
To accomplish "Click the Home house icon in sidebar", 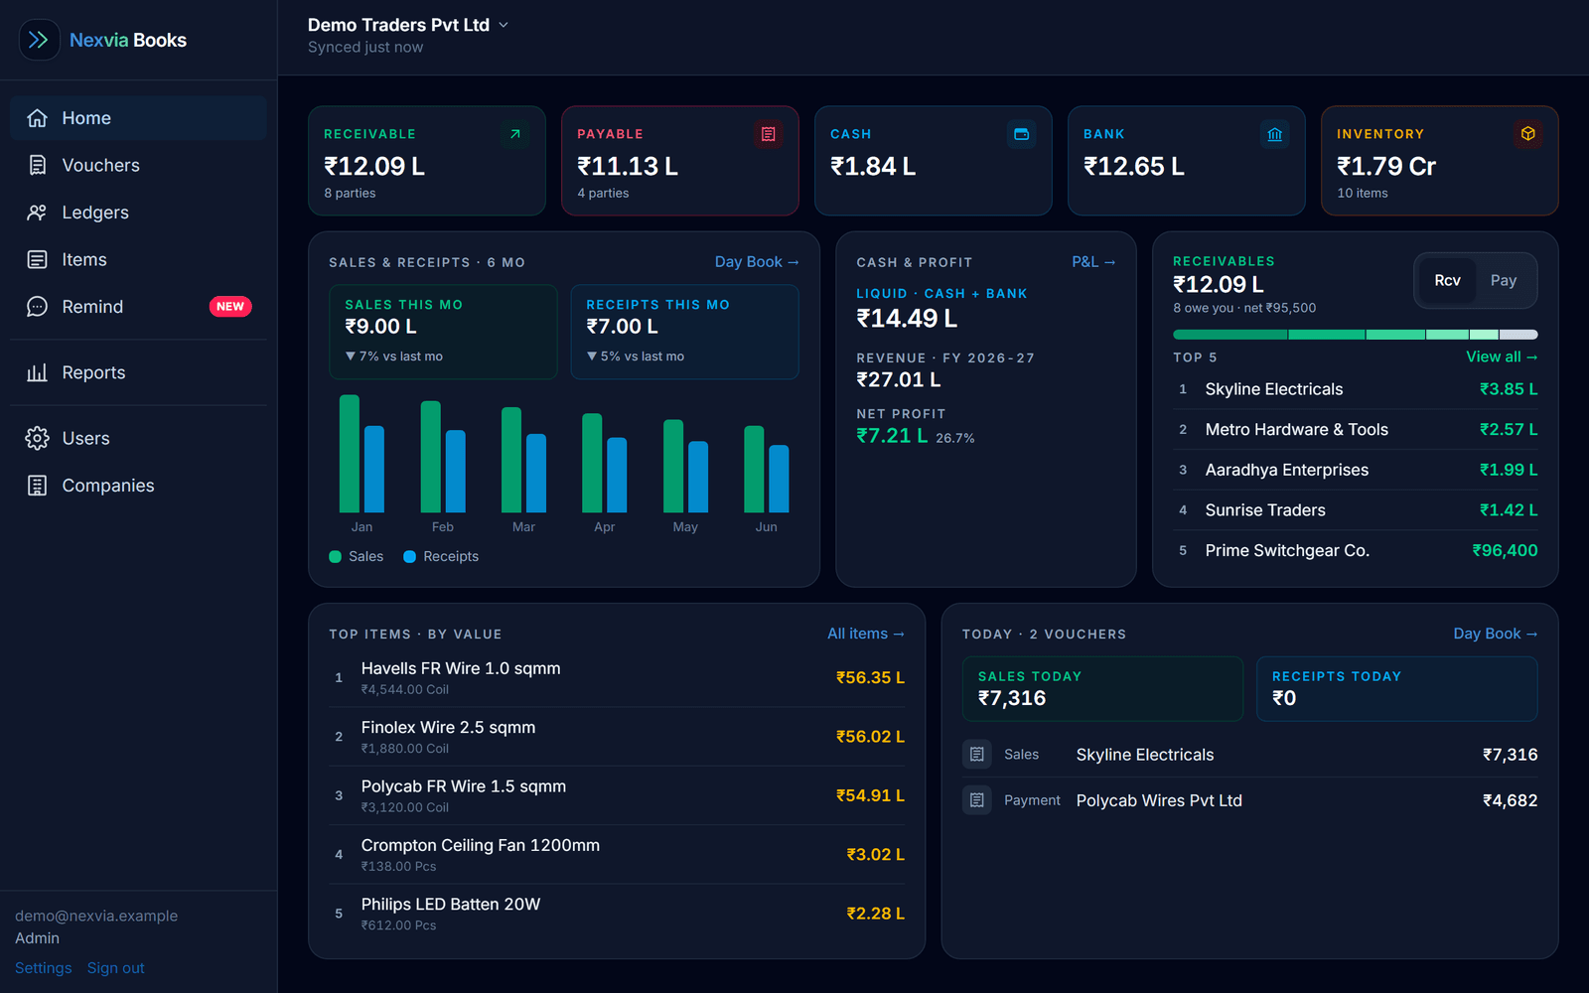I will [37, 118].
